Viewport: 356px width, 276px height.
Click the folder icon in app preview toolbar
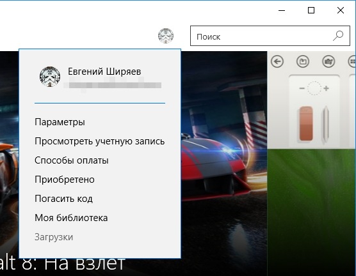tap(303, 61)
